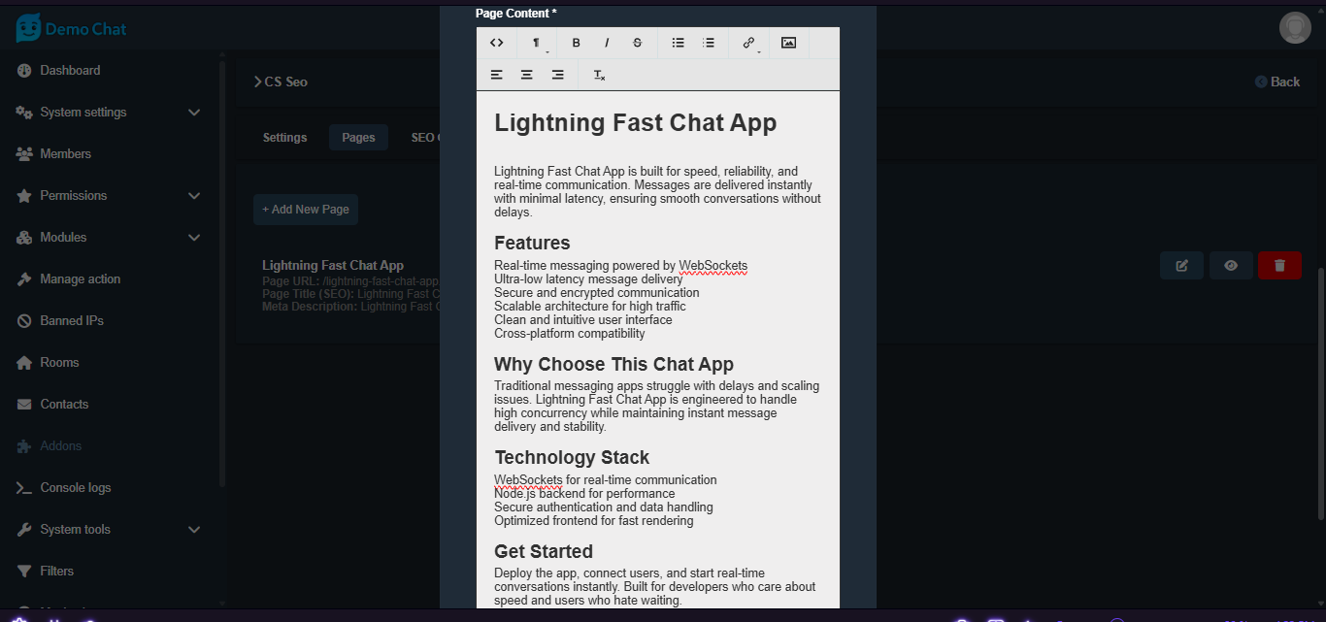Insert an ordered numbered list
Viewport: 1326px width, 622px height.
pyautogui.click(x=709, y=43)
